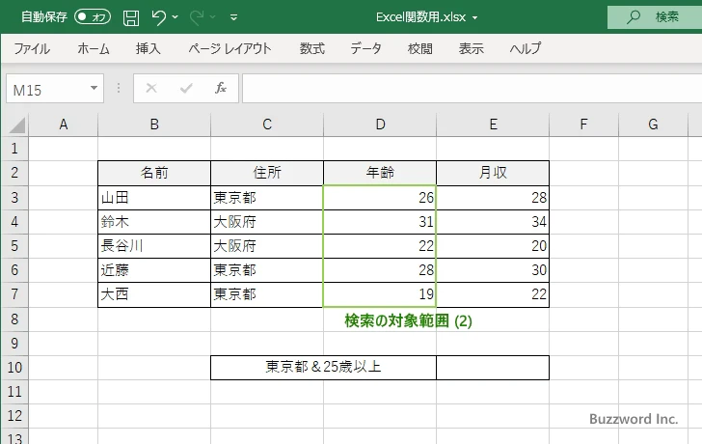The width and height of the screenshot is (702, 444).
Task: Select column D header
Action: click(380, 125)
